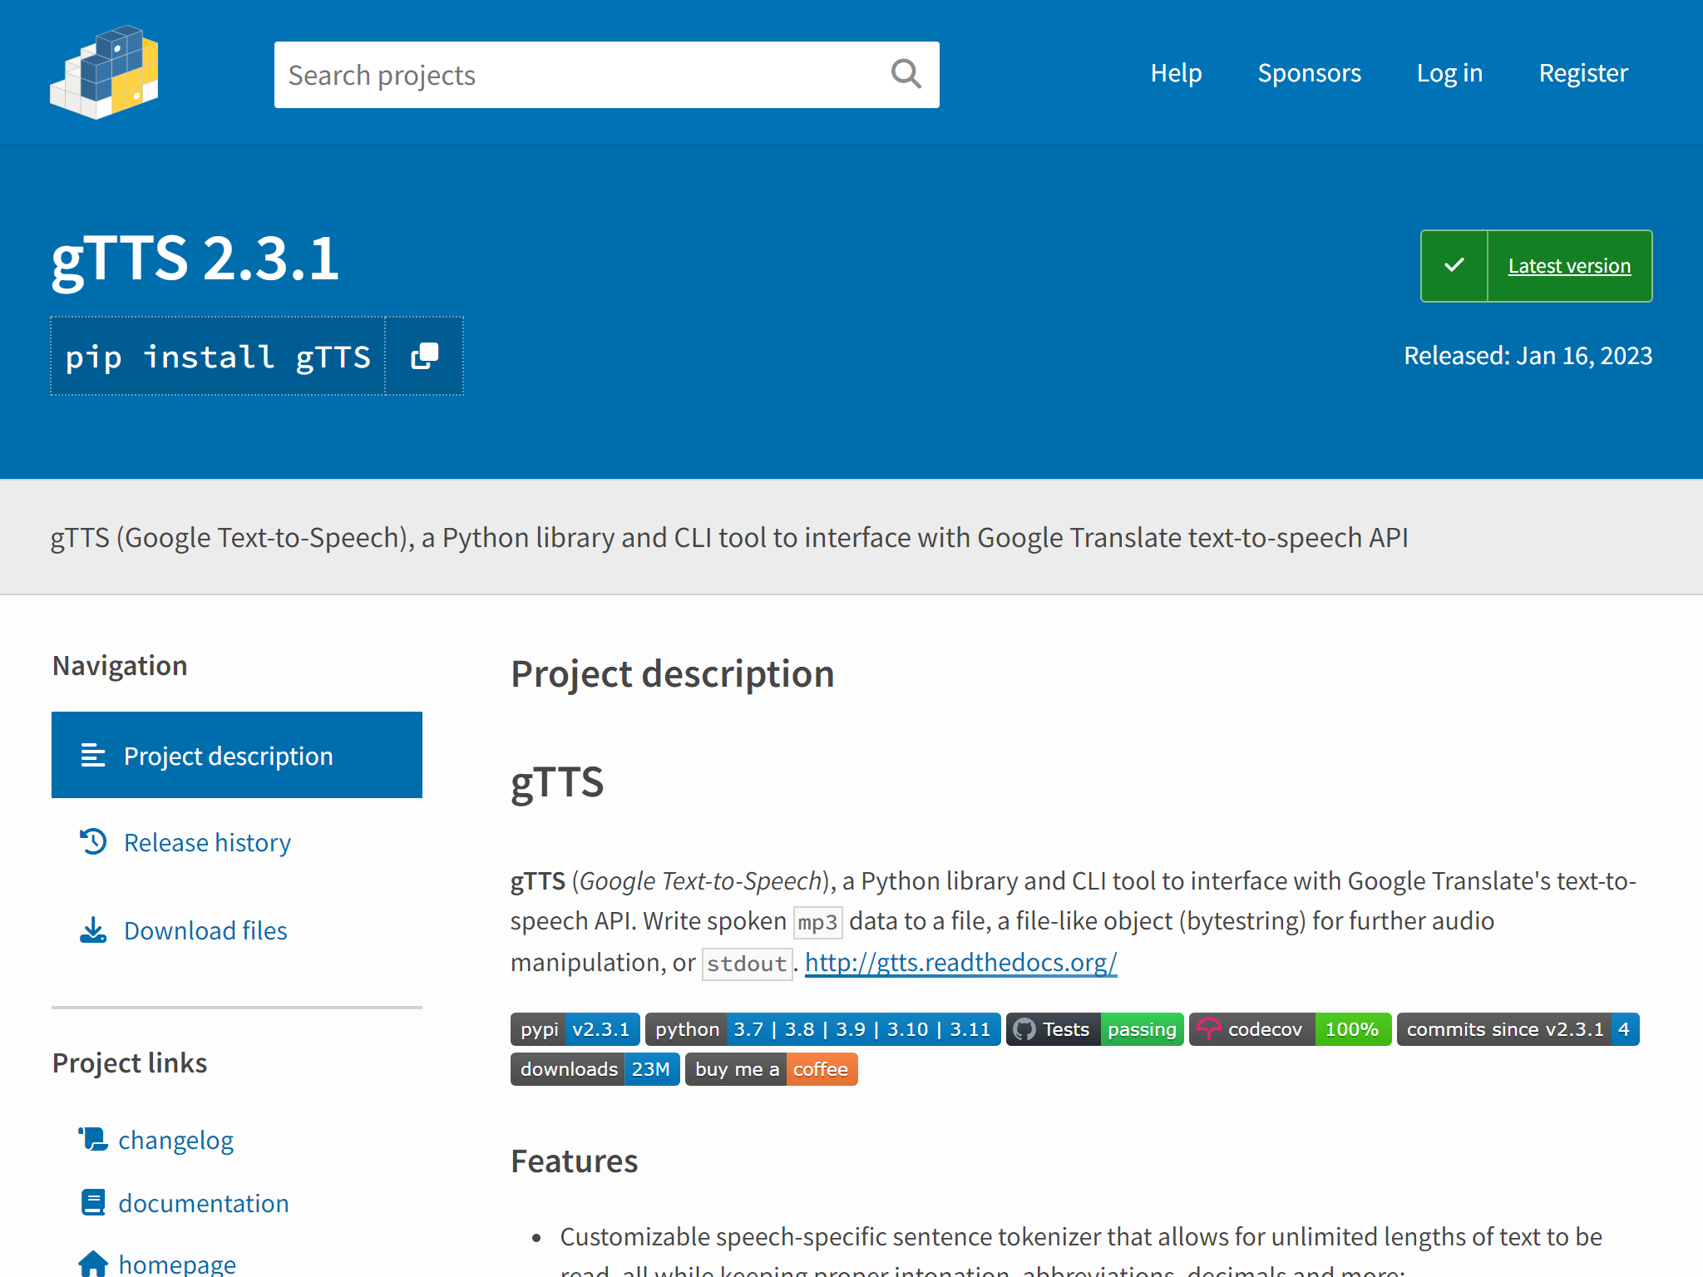This screenshot has height=1277, width=1703.
Task: Click the commits since v2.3.1 badge
Action: 1518,1029
